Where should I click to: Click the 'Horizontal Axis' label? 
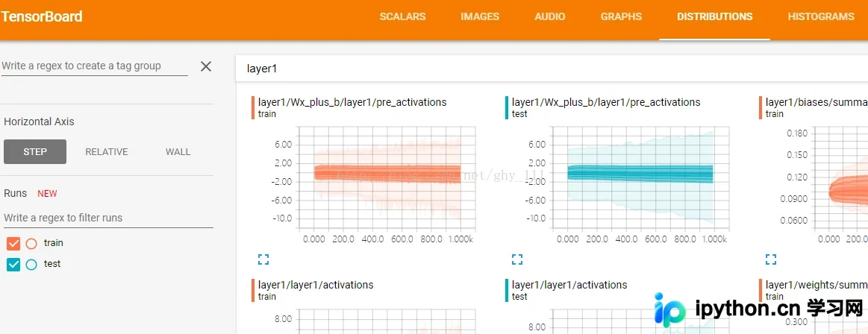tap(39, 122)
